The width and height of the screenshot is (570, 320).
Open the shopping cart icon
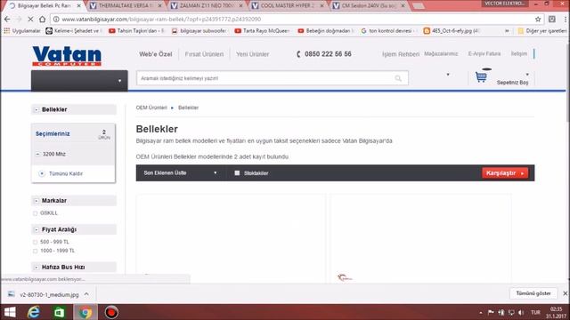481,76
